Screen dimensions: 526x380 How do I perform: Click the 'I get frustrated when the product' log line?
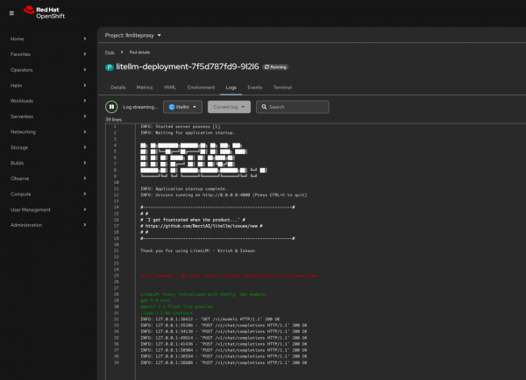click(x=193, y=220)
